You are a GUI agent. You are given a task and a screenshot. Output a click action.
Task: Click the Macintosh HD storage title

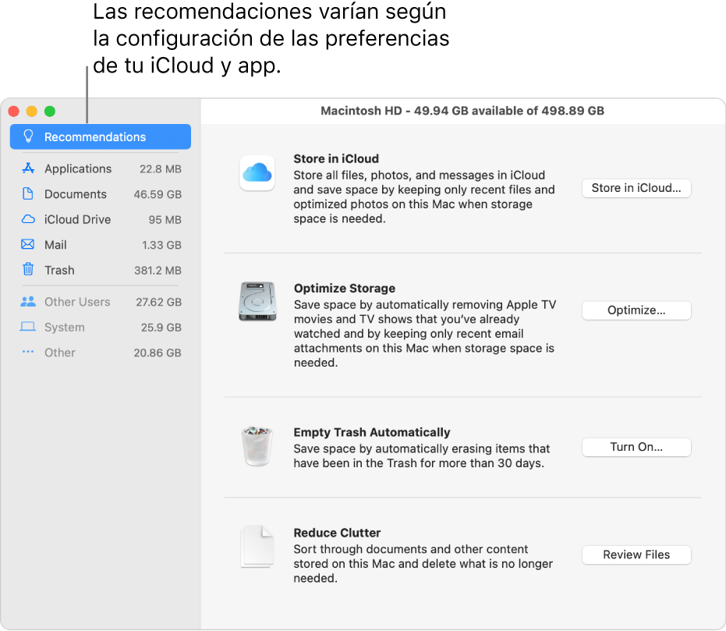coord(462,111)
